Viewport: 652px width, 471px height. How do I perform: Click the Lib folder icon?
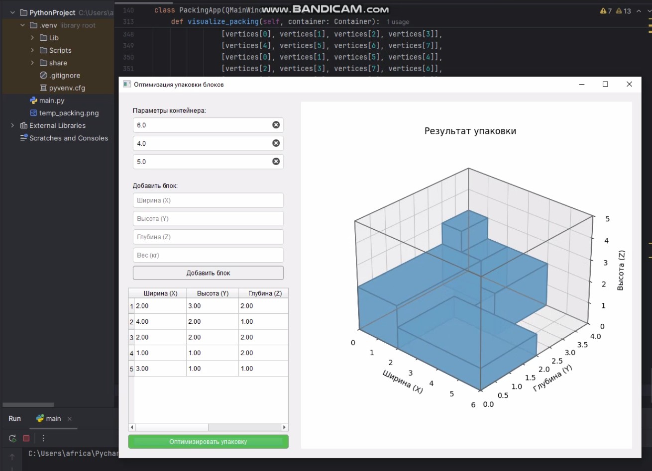(43, 38)
